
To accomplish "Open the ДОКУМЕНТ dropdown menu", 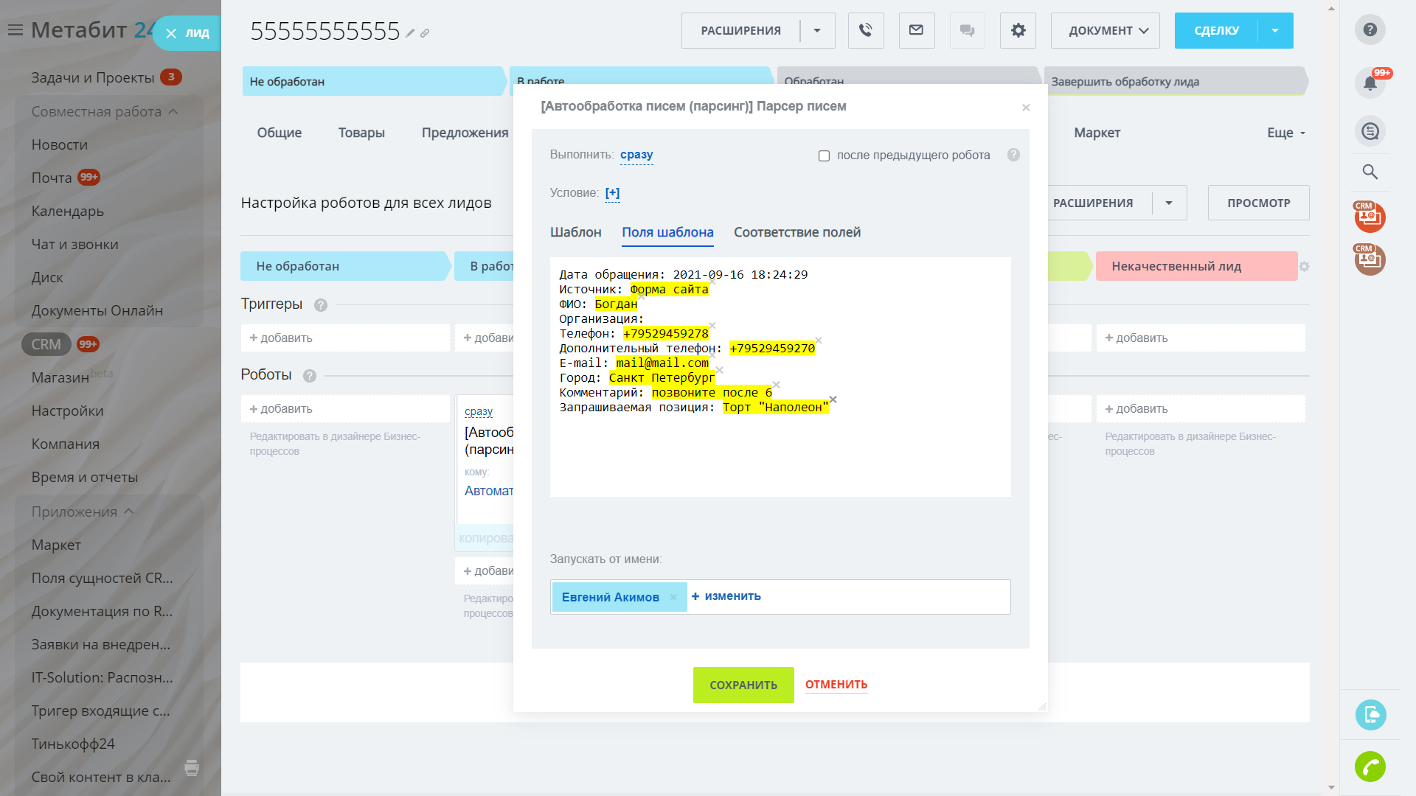I will [x=1105, y=30].
